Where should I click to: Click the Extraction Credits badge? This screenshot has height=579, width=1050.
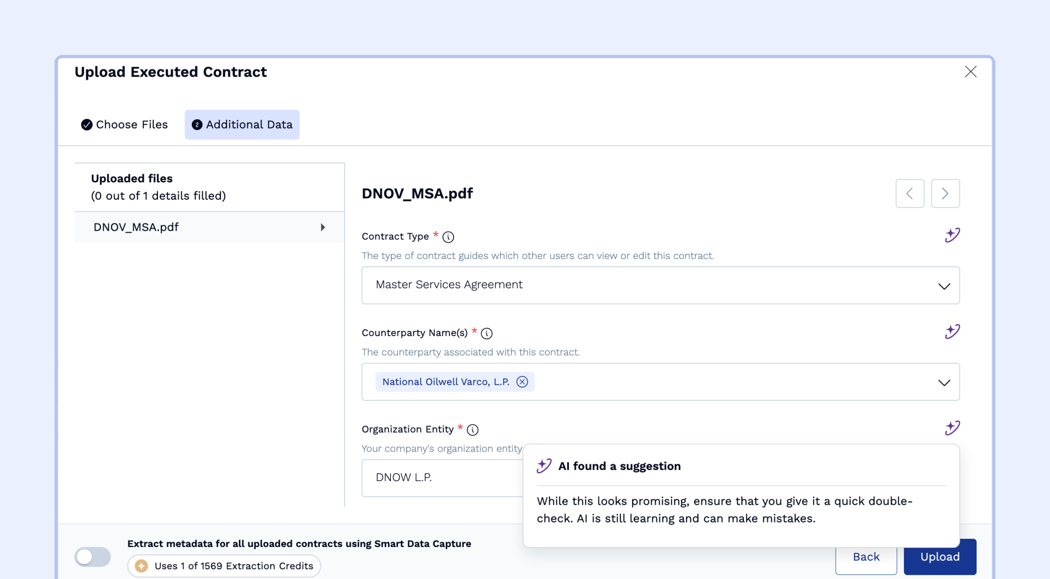point(224,565)
